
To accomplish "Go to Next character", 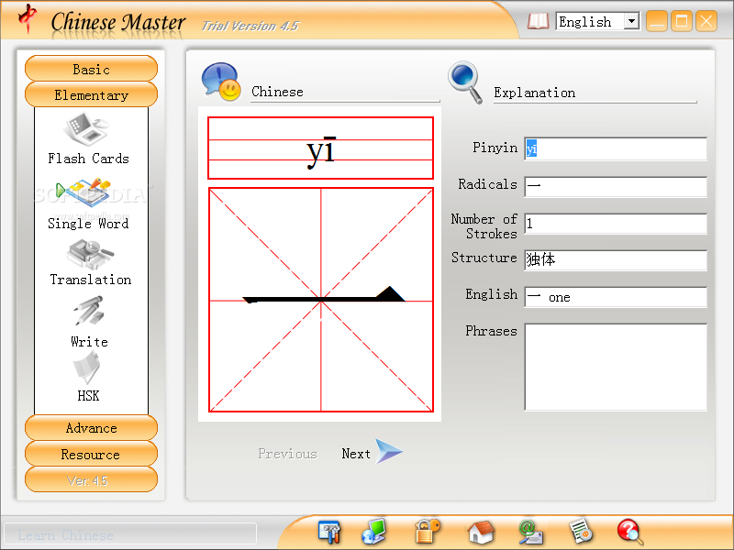I will pos(356,453).
